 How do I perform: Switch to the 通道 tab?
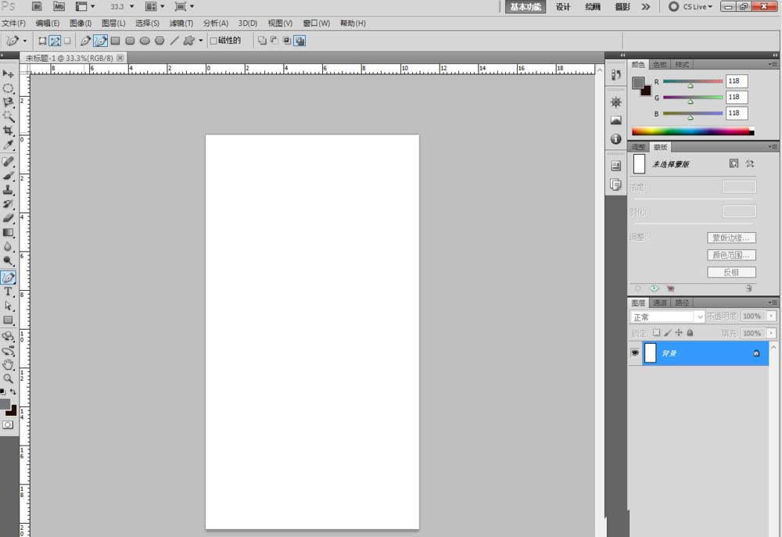pos(660,303)
